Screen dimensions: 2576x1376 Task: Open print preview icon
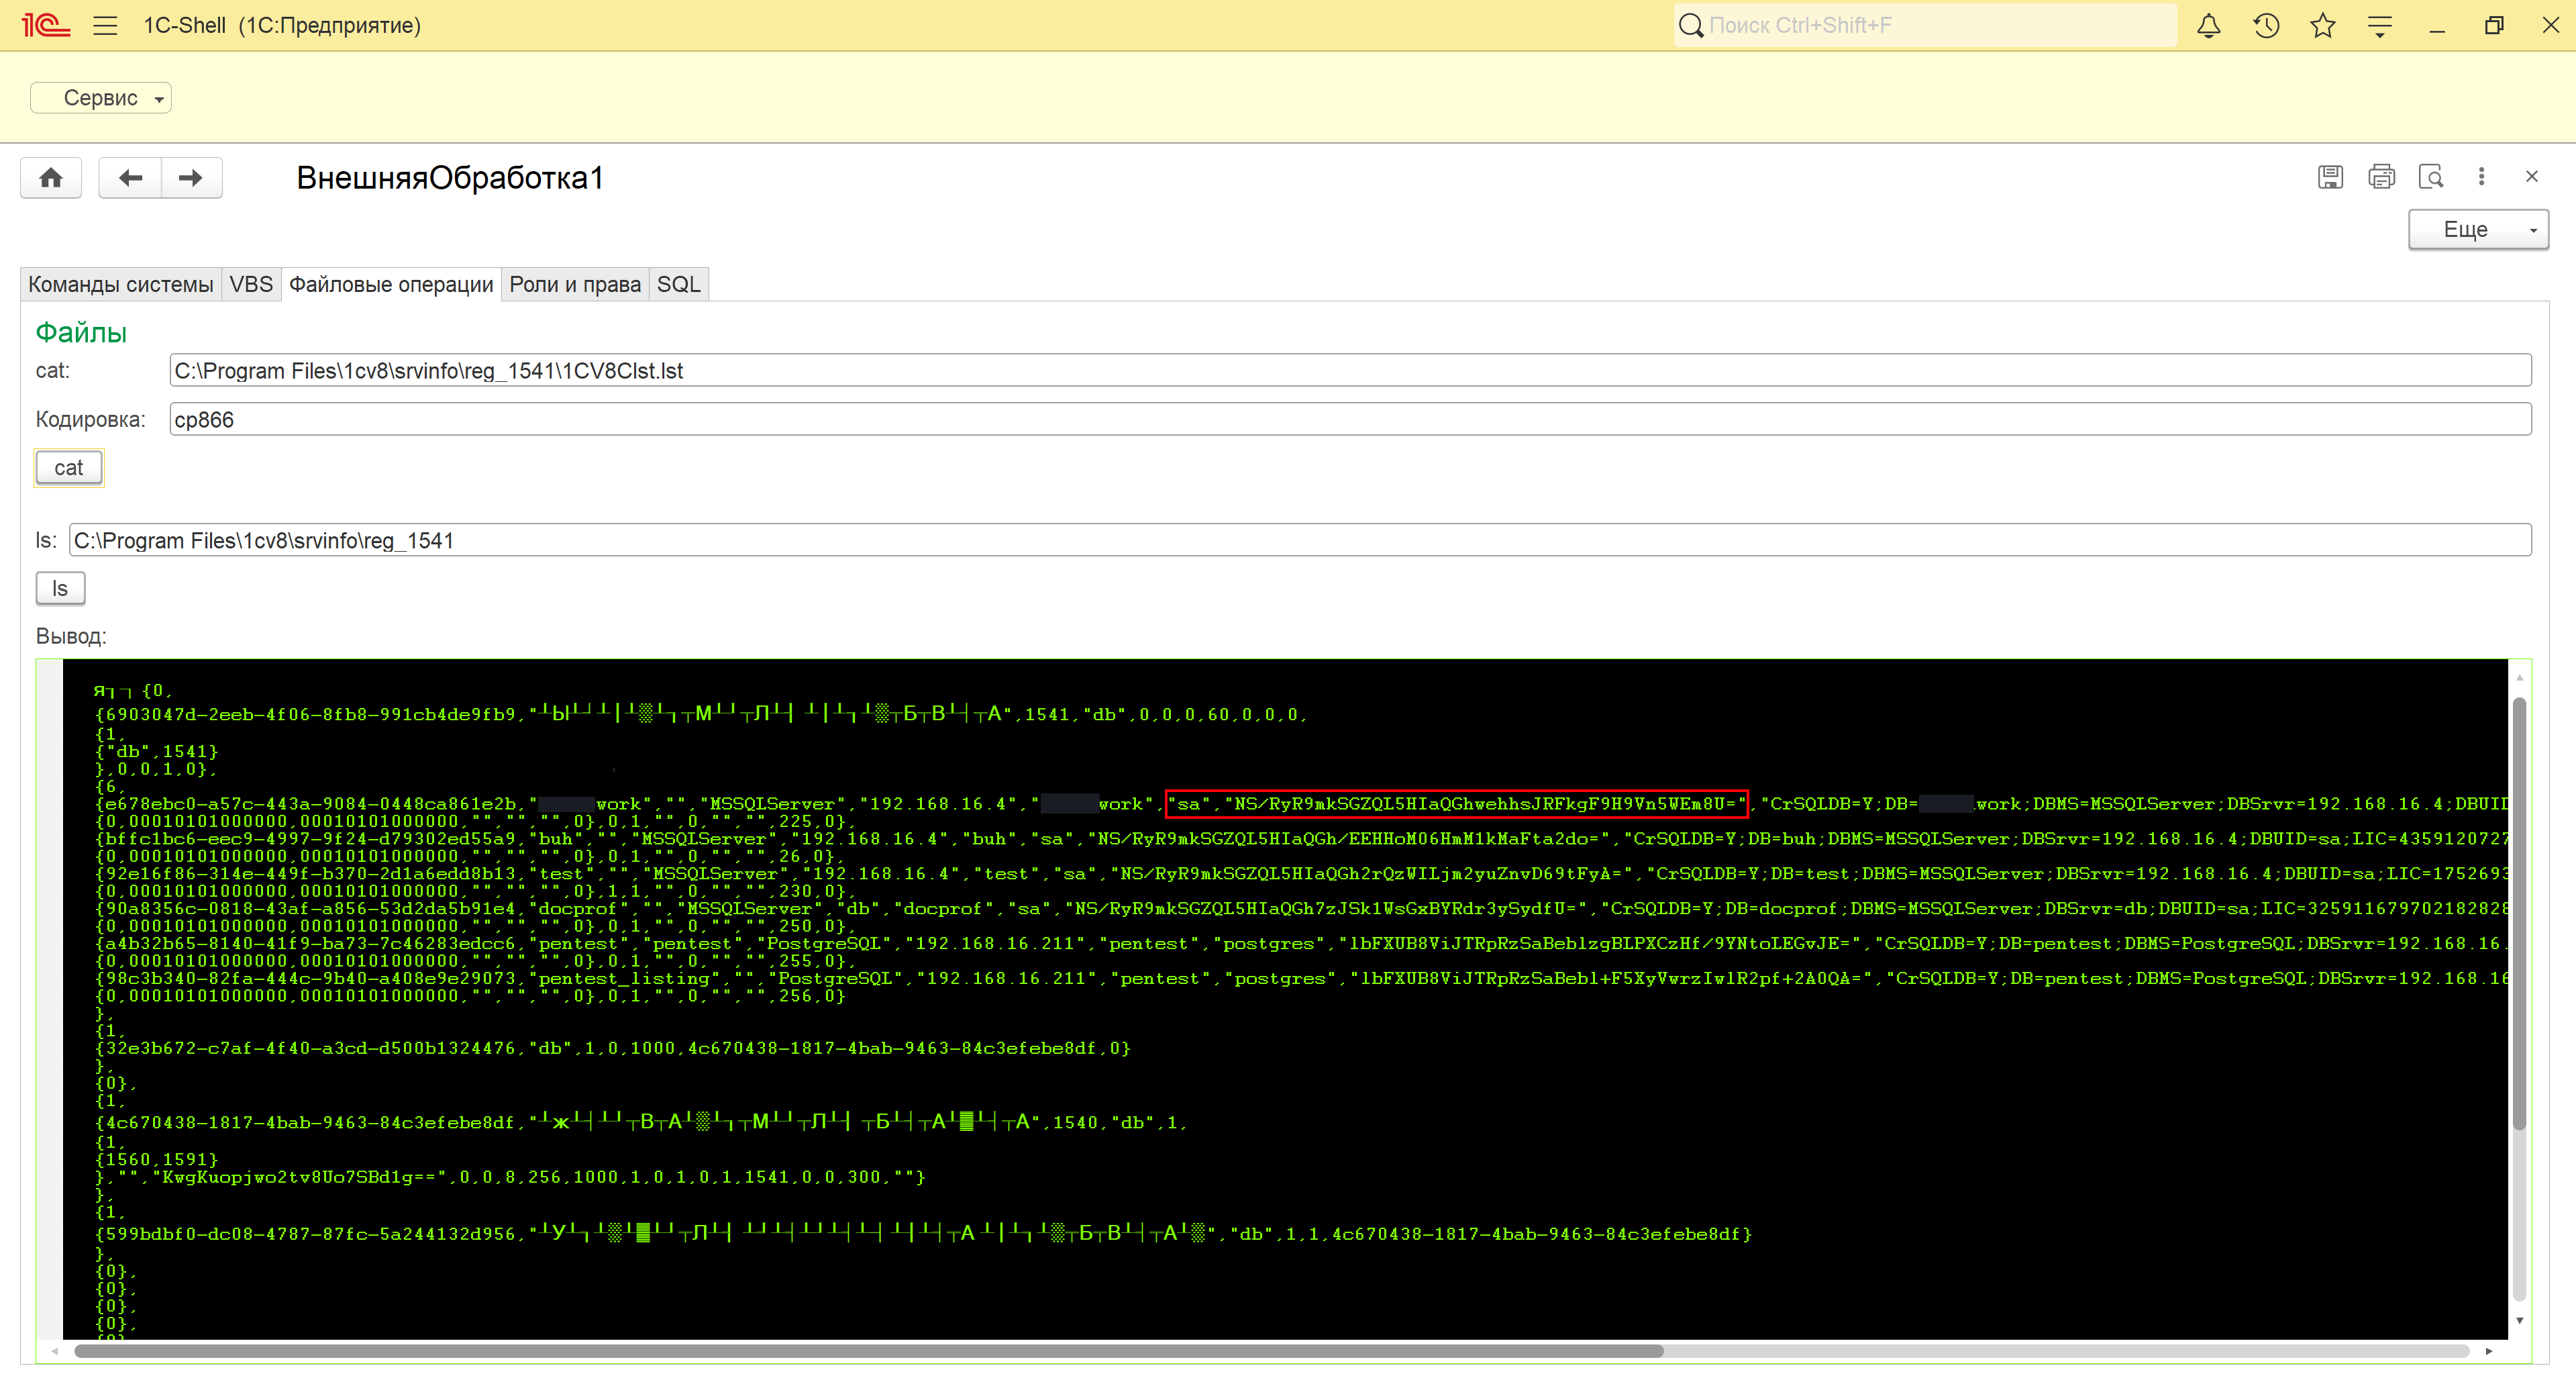[x=2431, y=177]
